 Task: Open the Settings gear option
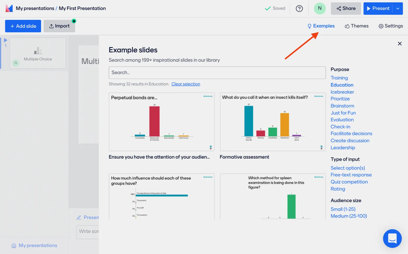(x=391, y=26)
